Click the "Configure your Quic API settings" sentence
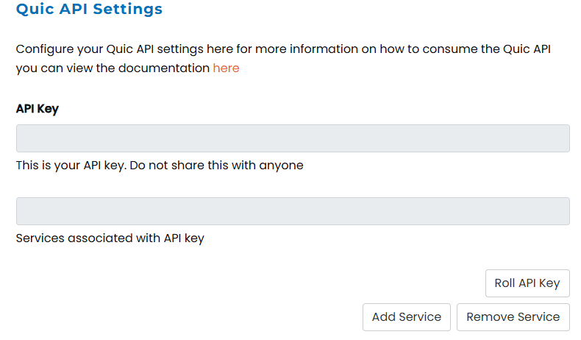 click(x=110, y=49)
